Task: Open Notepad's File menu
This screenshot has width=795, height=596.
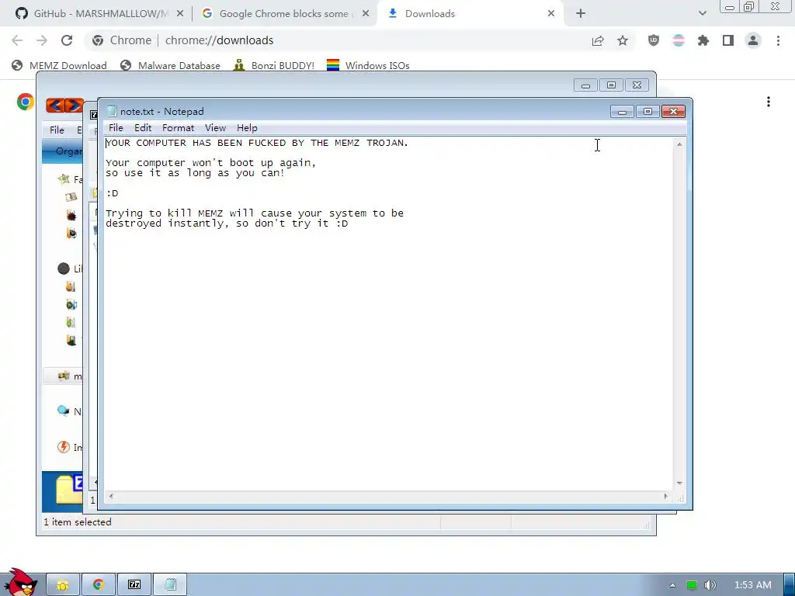Action: click(116, 128)
